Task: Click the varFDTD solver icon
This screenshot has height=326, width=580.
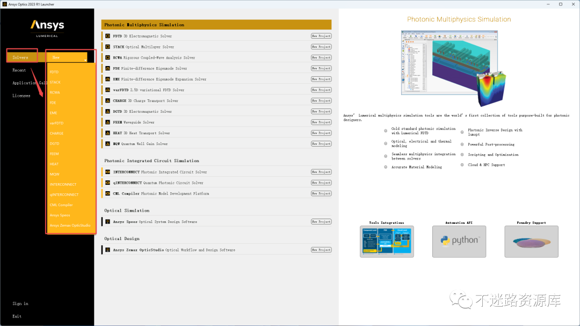Action: 107,90
